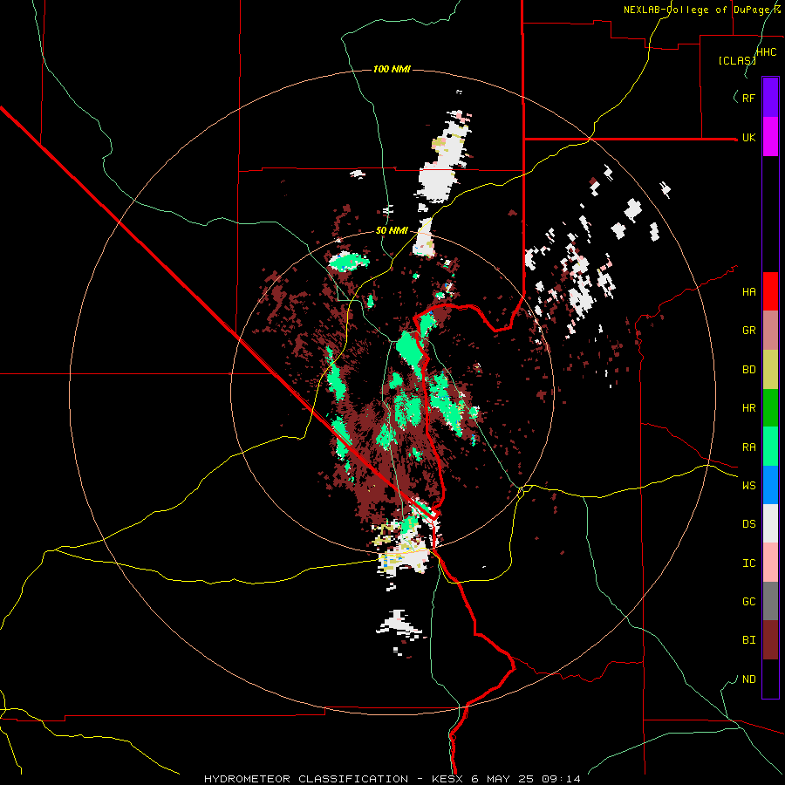The height and width of the screenshot is (785, 785).
Task: Pick the dark green HR legend swatch
Action: pyautogui.click(x=770, y=408)
